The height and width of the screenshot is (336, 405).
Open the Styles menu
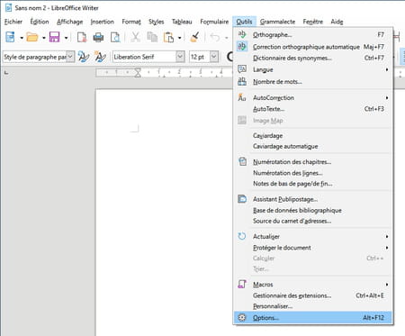click(x=156, y=22)
